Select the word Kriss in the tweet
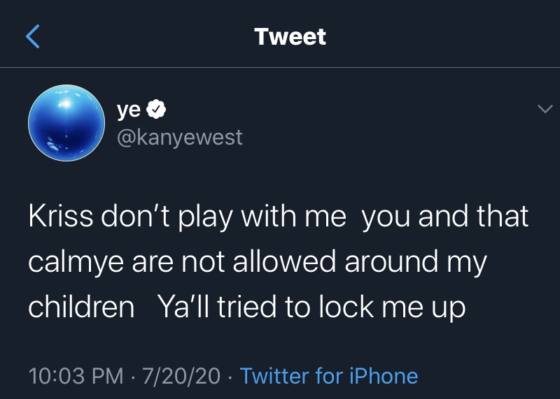Image resolution: width=560 pixels, height=399 pixels. point(61,216)
